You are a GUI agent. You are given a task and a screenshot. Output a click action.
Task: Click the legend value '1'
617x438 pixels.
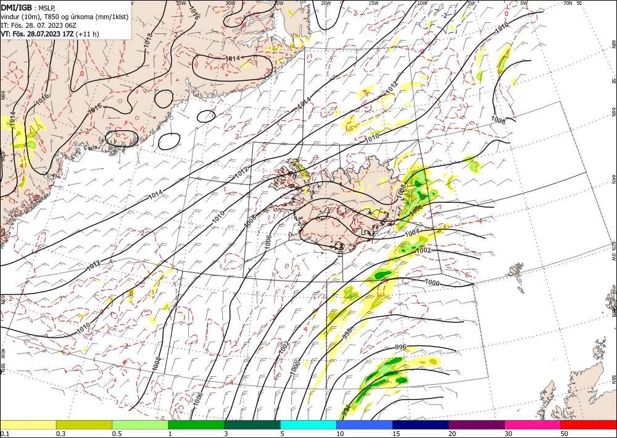tap(170, 434)
